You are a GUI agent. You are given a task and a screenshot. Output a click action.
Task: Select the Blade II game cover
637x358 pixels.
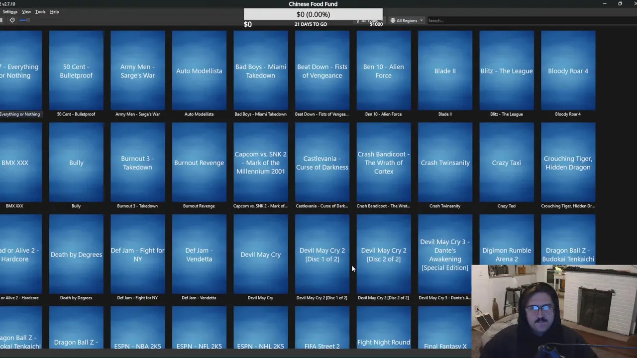445,71
